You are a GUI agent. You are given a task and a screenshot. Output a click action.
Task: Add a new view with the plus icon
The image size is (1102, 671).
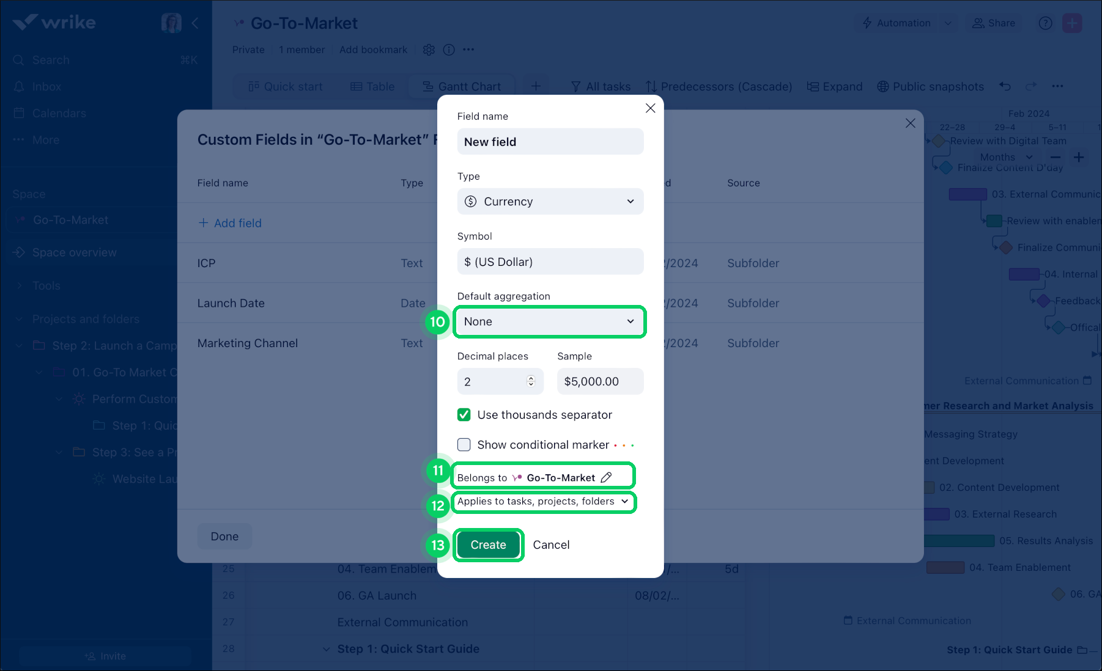point(536,86)
